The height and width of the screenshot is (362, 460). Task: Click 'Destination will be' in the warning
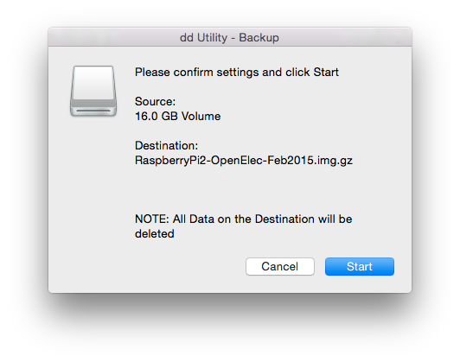303,219
